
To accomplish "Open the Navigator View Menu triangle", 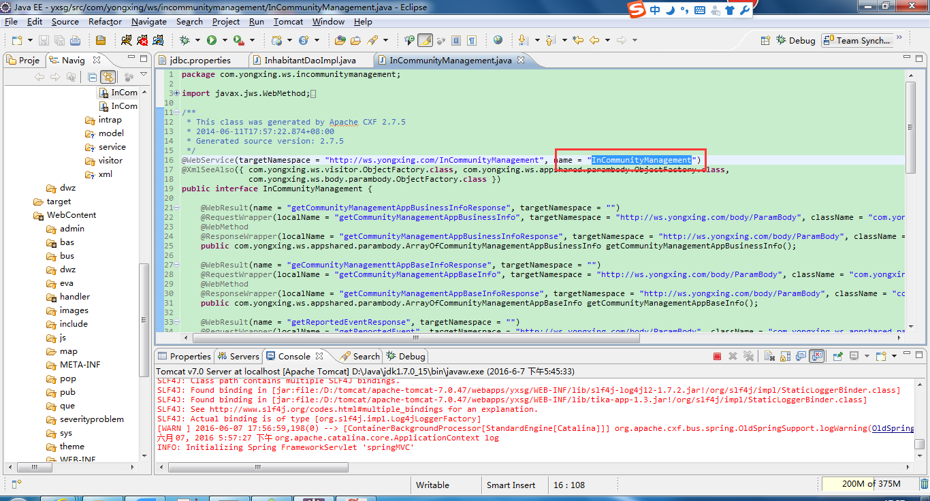I will 144,74.
